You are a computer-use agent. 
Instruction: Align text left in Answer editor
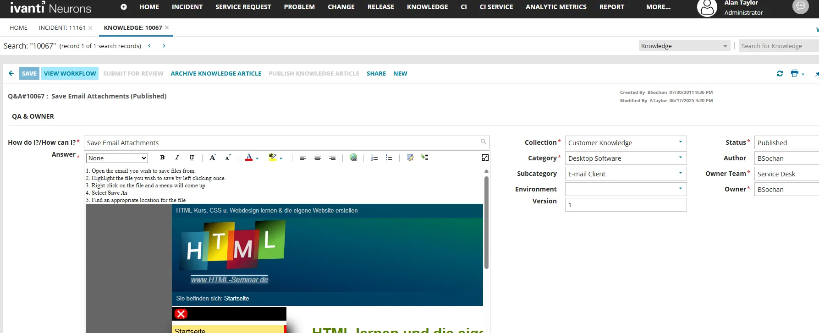(x=303, y=158)
